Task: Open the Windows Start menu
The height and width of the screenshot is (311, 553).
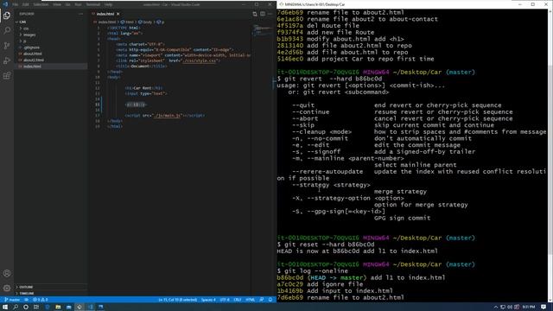Action: point(5,308)
